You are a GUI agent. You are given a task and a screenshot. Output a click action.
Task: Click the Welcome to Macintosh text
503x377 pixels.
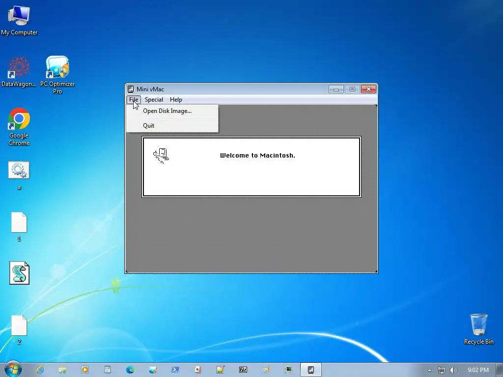pos(257,156)
